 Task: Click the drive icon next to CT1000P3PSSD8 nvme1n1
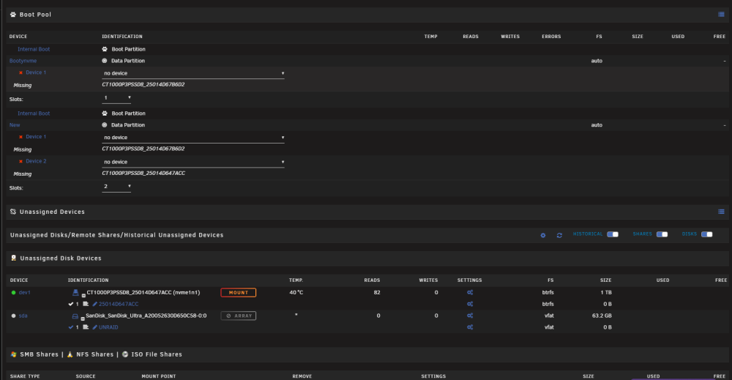click(75, 292)
